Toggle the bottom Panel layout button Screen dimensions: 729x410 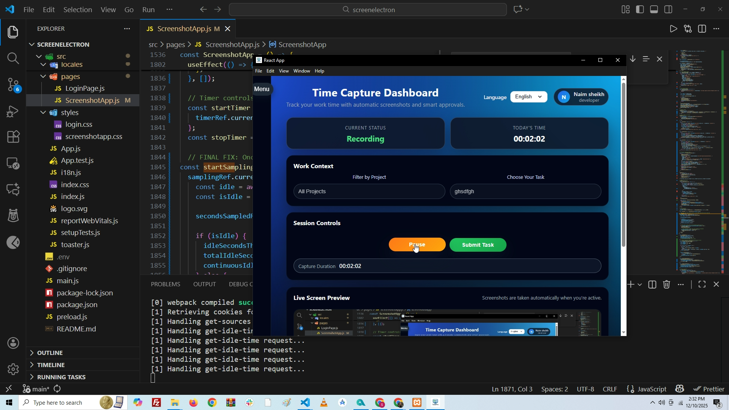coord(654,9)
